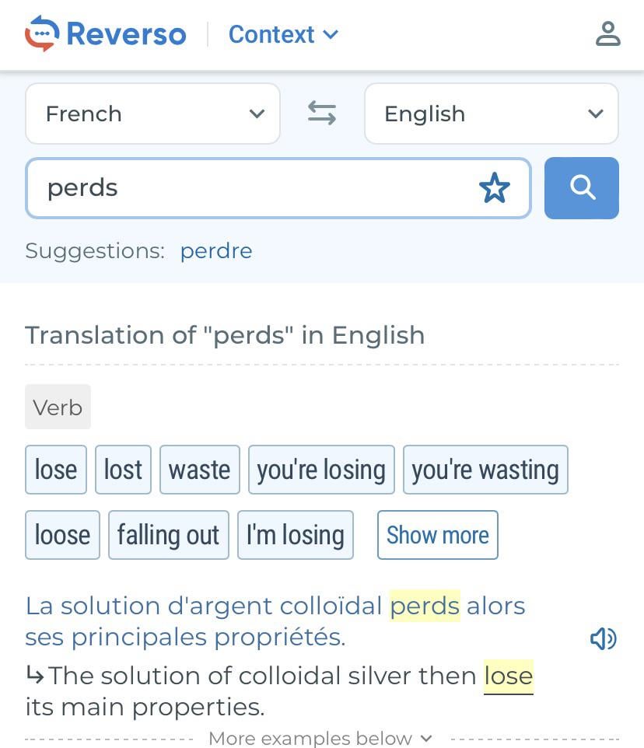Swap languages with the arrows icon

click(321, 114)
